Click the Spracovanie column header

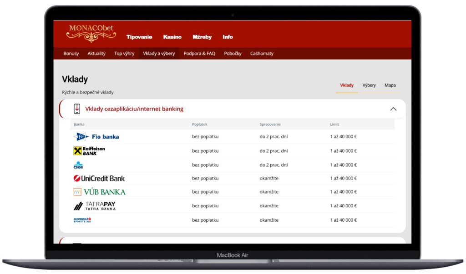270,125
